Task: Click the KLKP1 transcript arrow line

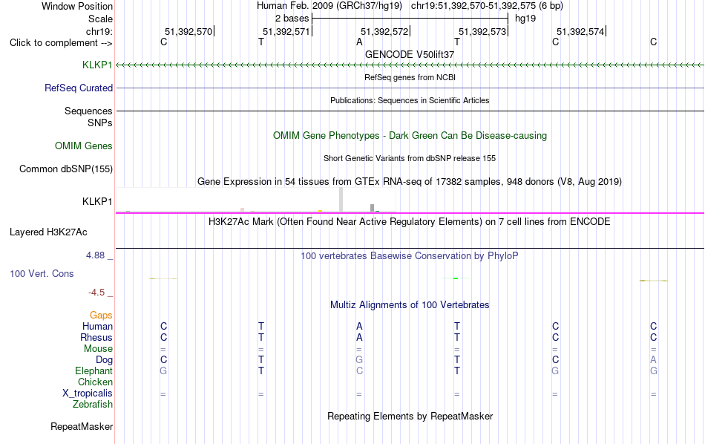Action: (x=410, y=65)
